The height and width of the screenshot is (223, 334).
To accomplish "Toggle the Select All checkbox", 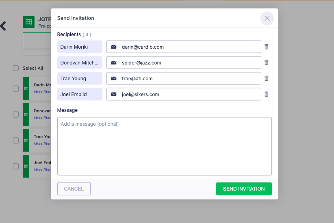I will pyautogui.click(x=16, y=68).
